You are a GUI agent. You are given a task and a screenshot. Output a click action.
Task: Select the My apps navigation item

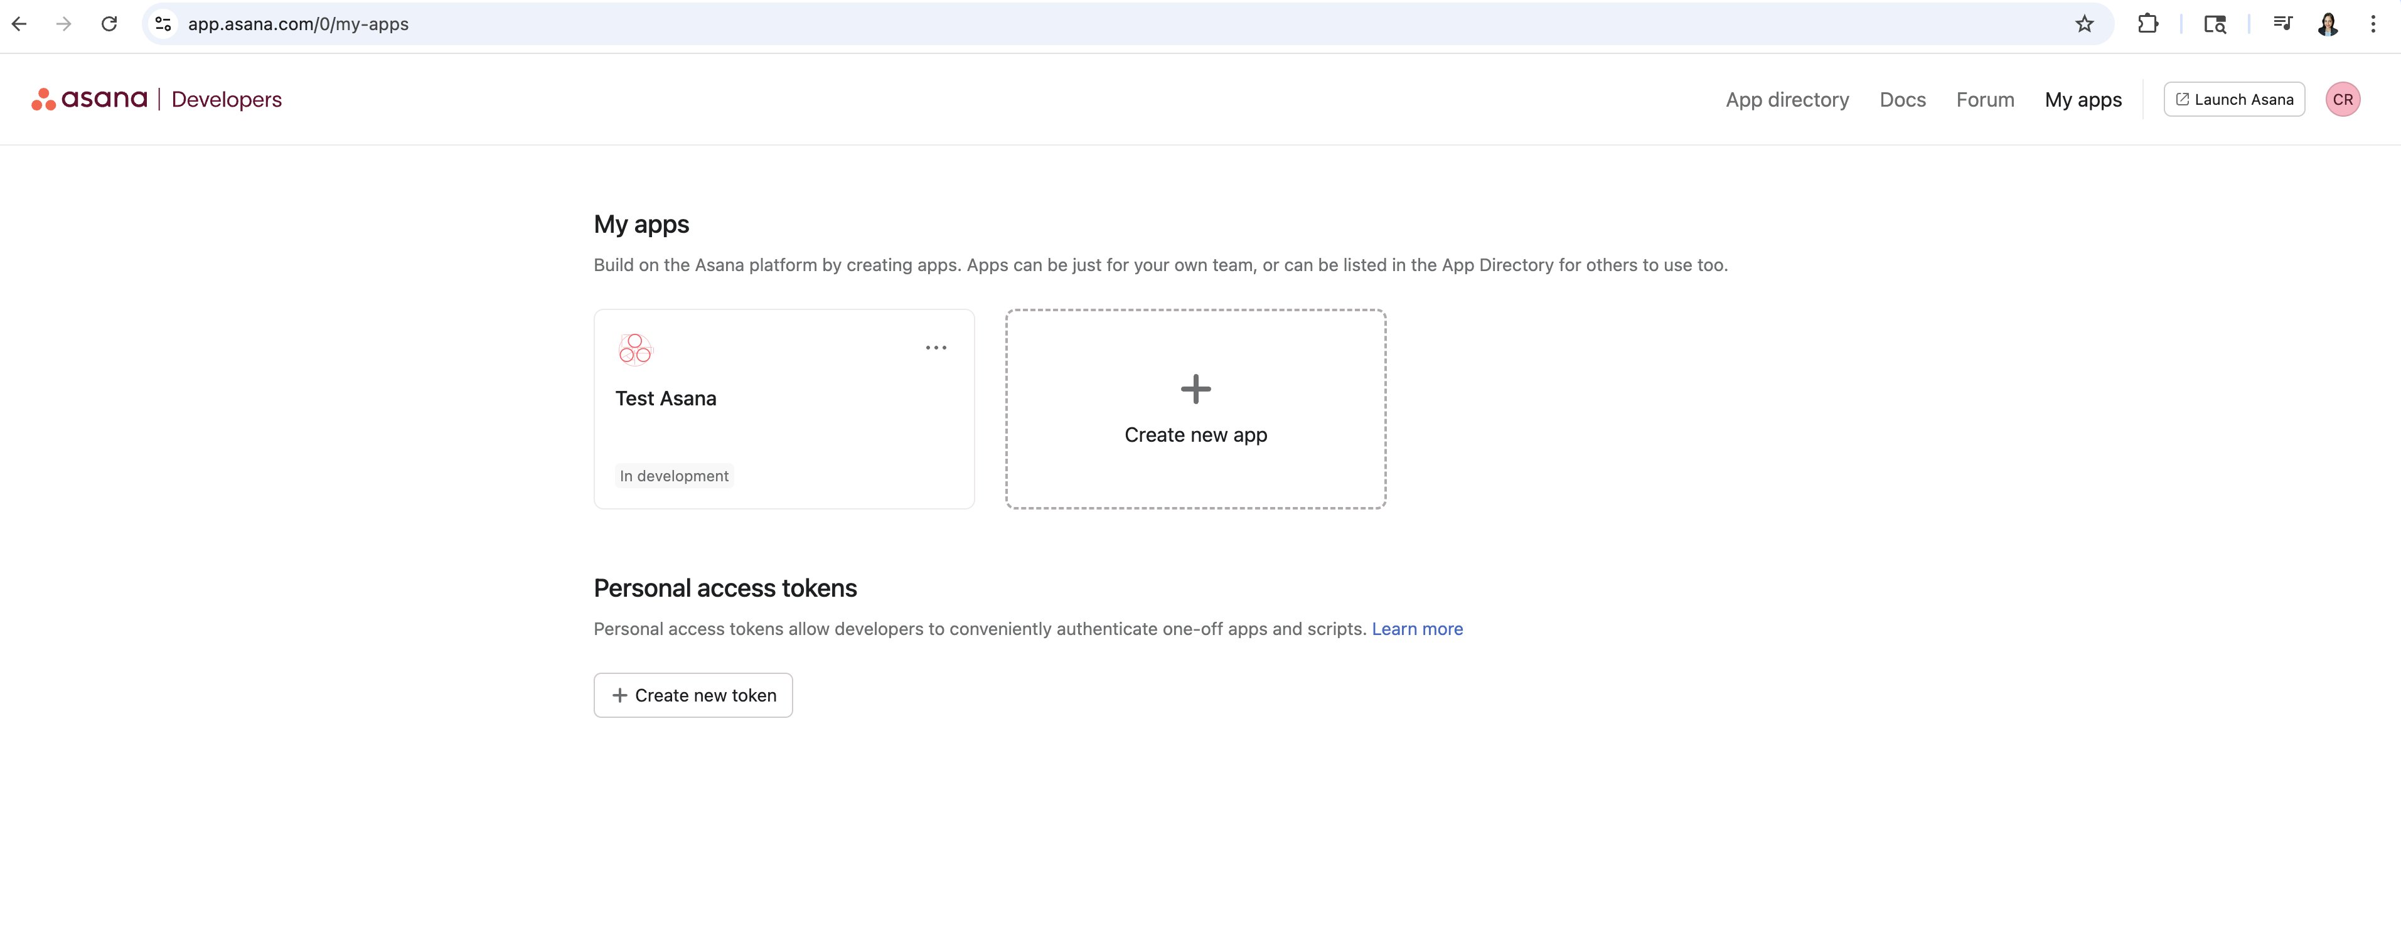pos(2083,99)
